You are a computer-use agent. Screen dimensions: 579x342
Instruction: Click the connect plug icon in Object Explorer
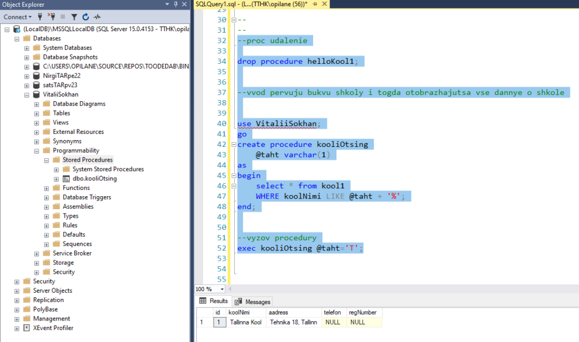coord(40,16)
